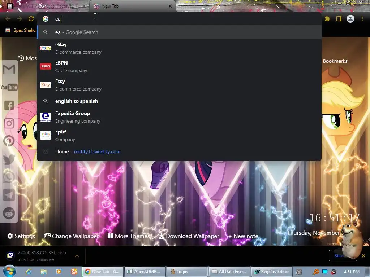This screenshot has height=277, width=370.
Task: Open the Windows Start menu
Action: tap(10, 271)
